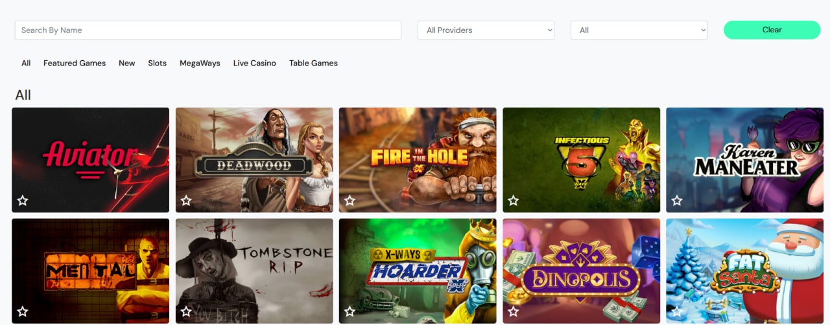Switch to MegaWays category

click(200, 63)
